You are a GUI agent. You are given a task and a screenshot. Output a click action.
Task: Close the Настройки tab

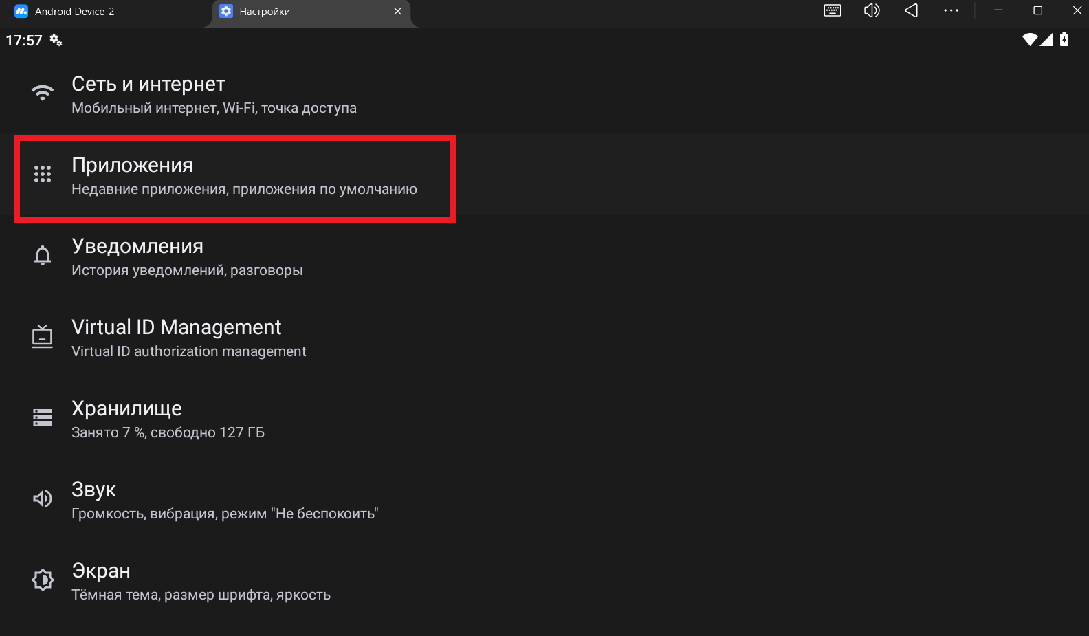(397, 12)
